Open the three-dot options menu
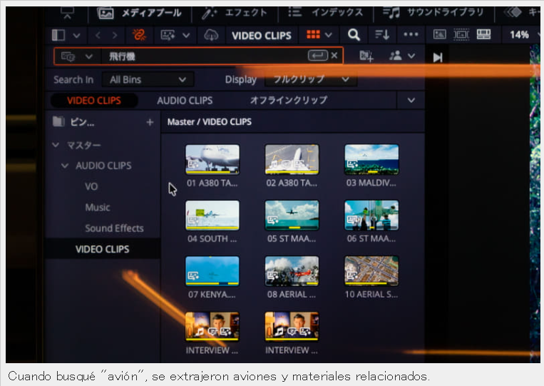Screen dimensions: 544x386 click(411, 34)
